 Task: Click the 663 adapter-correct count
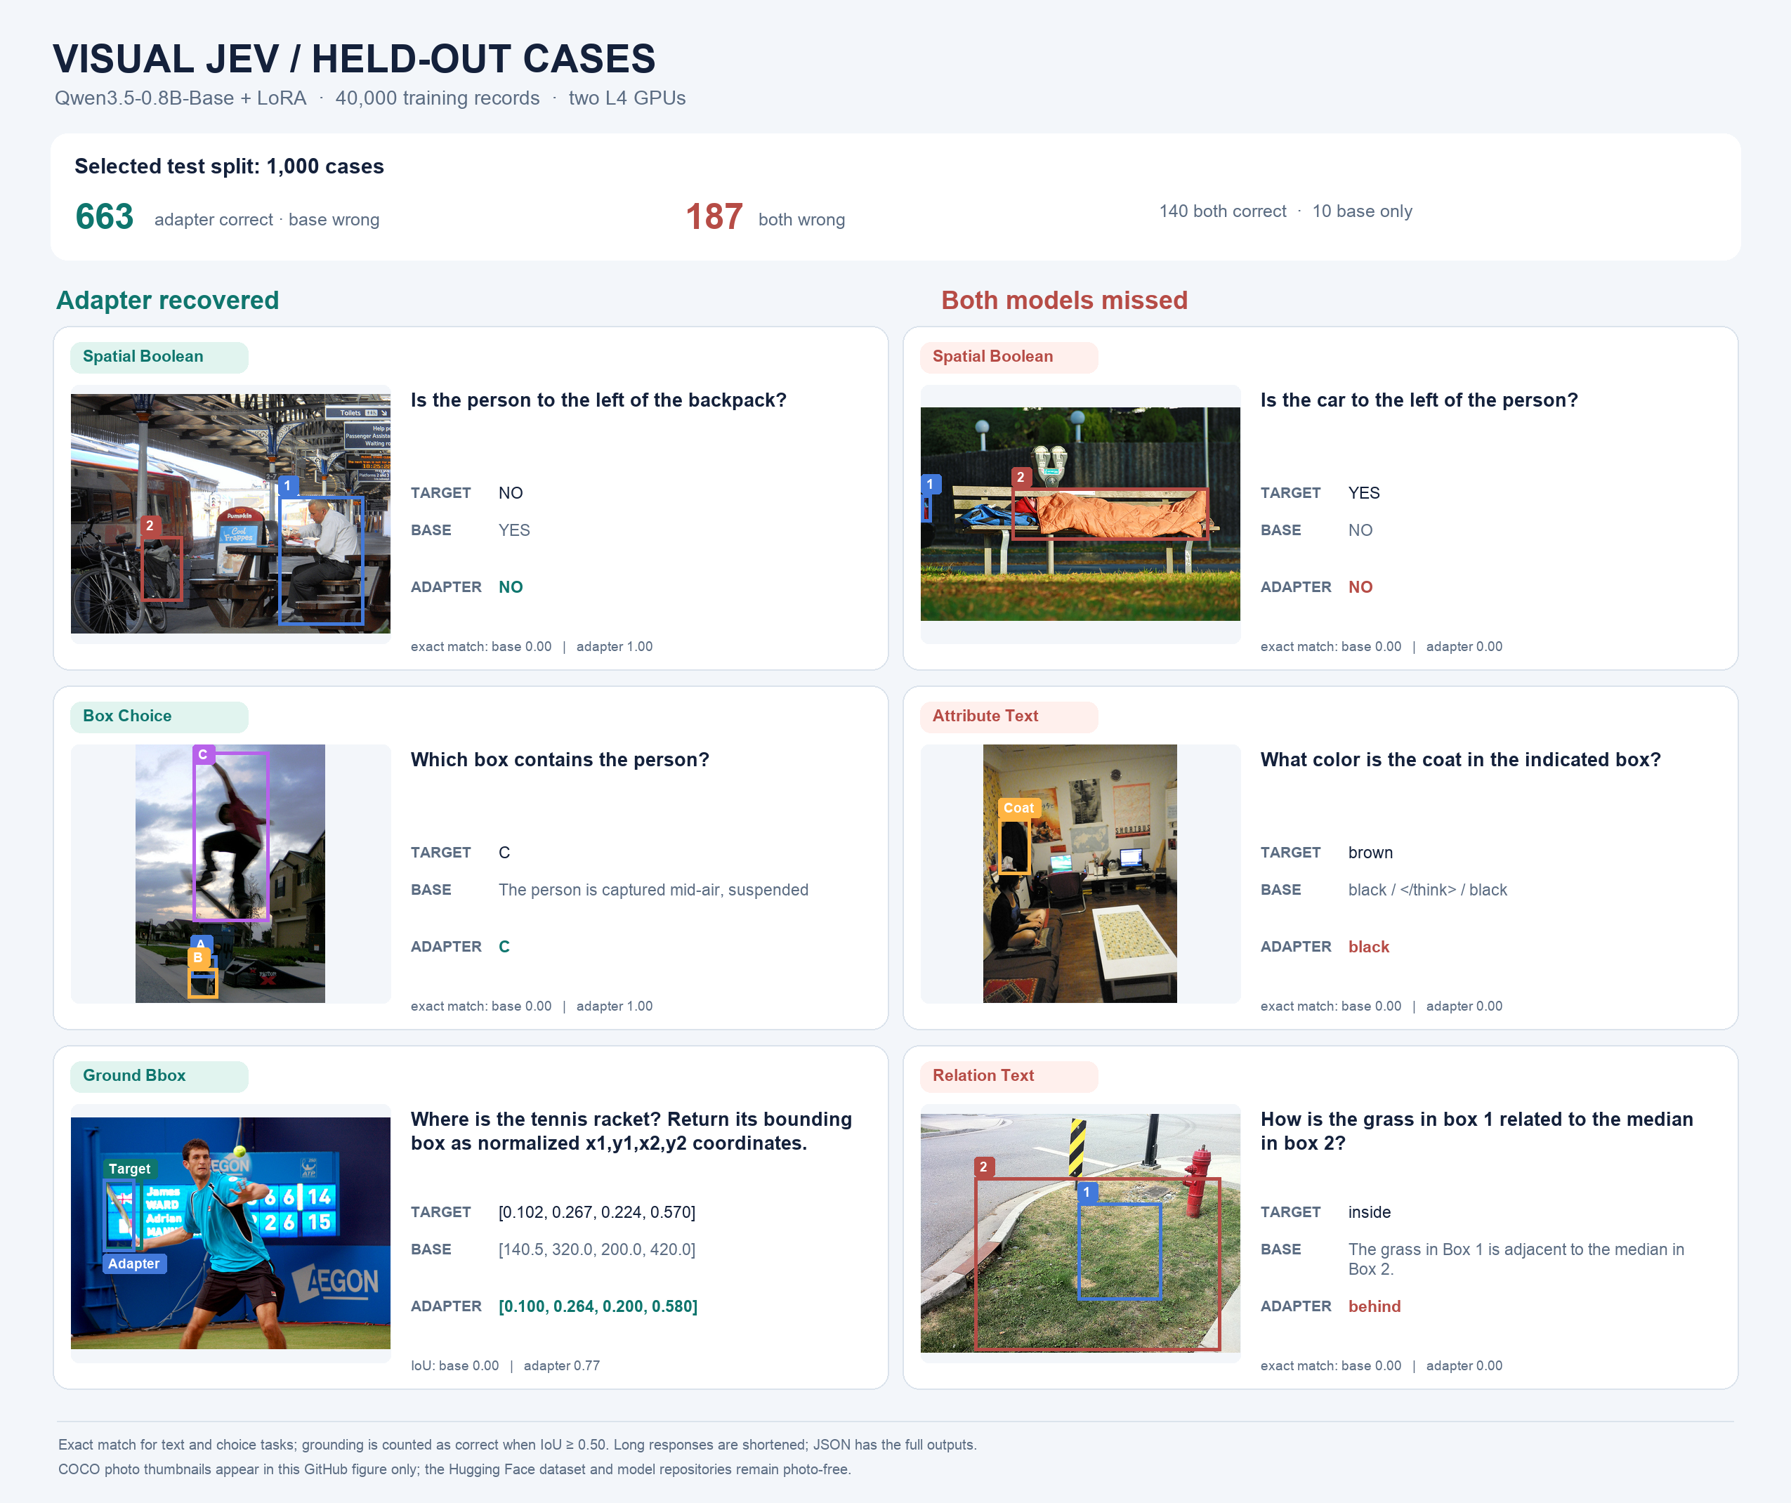point(104,216)
